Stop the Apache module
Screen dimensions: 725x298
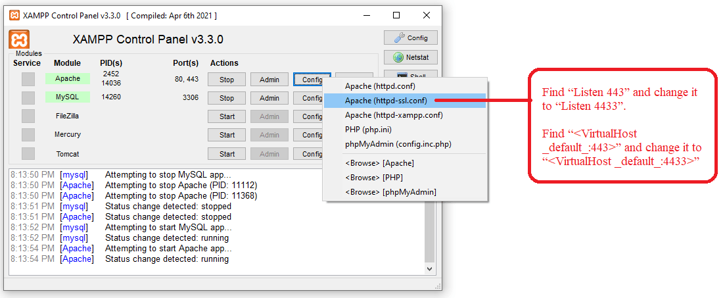point(227,80)
